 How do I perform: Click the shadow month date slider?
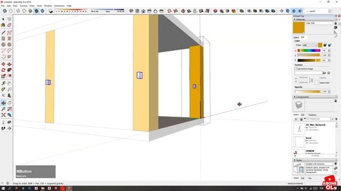(x=71, y=11)
